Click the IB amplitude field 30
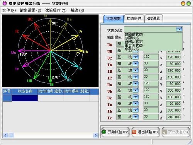 point(151,70)
